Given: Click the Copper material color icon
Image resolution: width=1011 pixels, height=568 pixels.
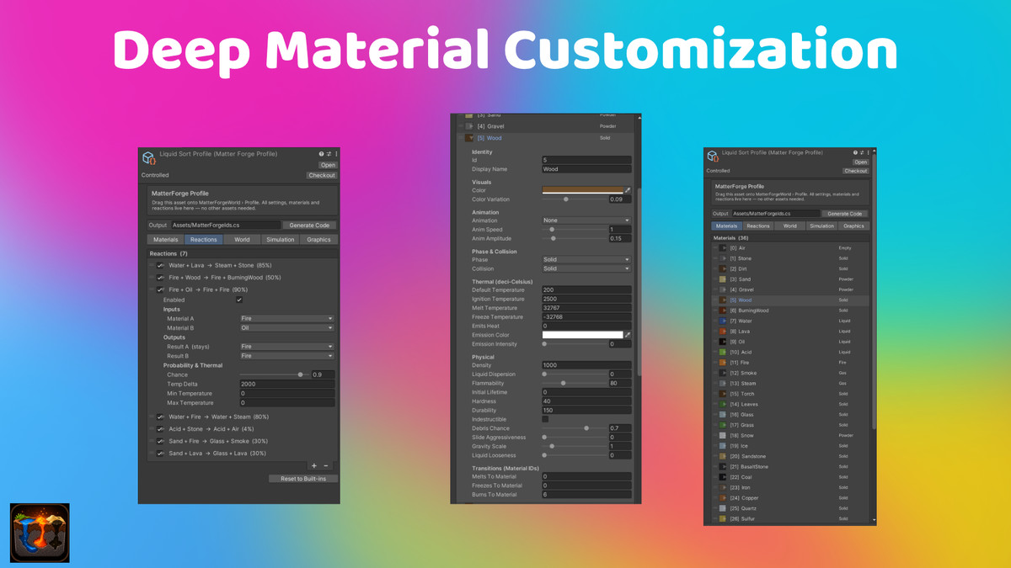Looking at the screenshot, I should (x=723, y=498).
